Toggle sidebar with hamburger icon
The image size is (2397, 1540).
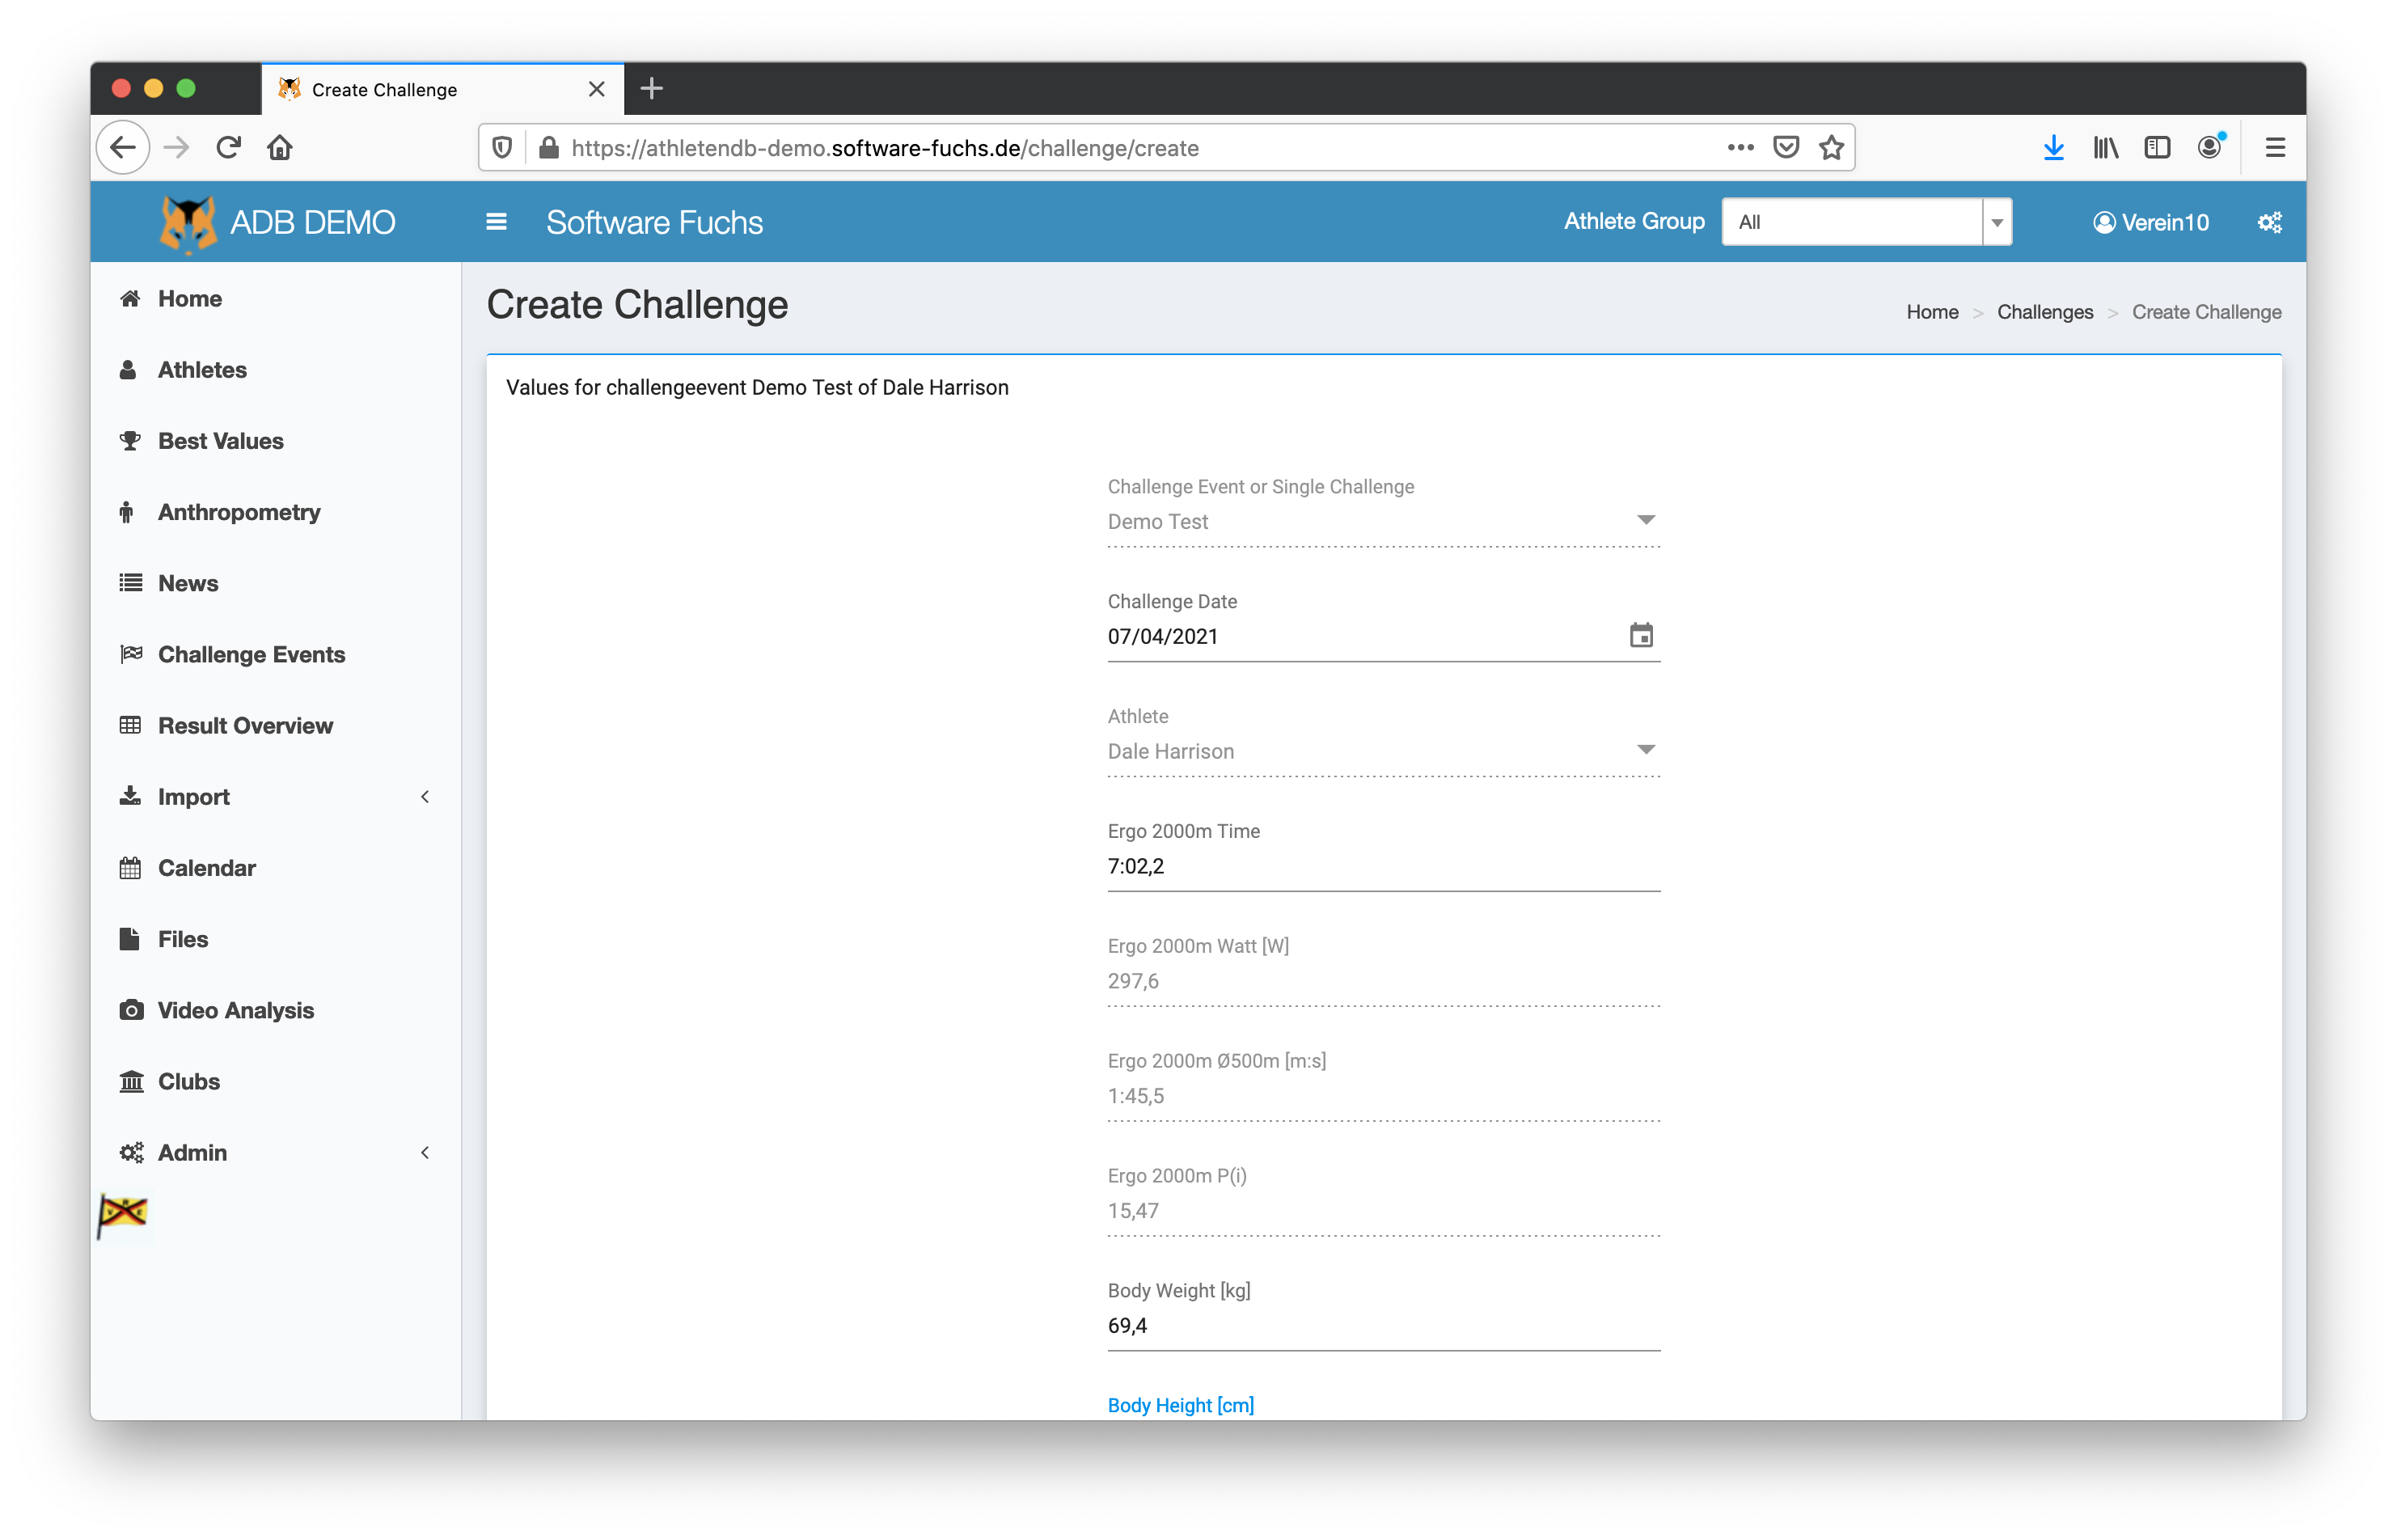pos(496,222)
